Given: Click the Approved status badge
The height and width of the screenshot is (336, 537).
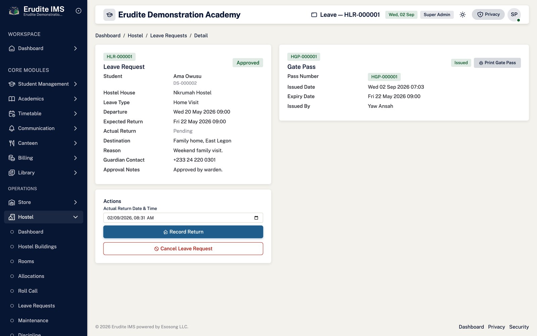Looking at the screenshot, I should click(248, 63).
